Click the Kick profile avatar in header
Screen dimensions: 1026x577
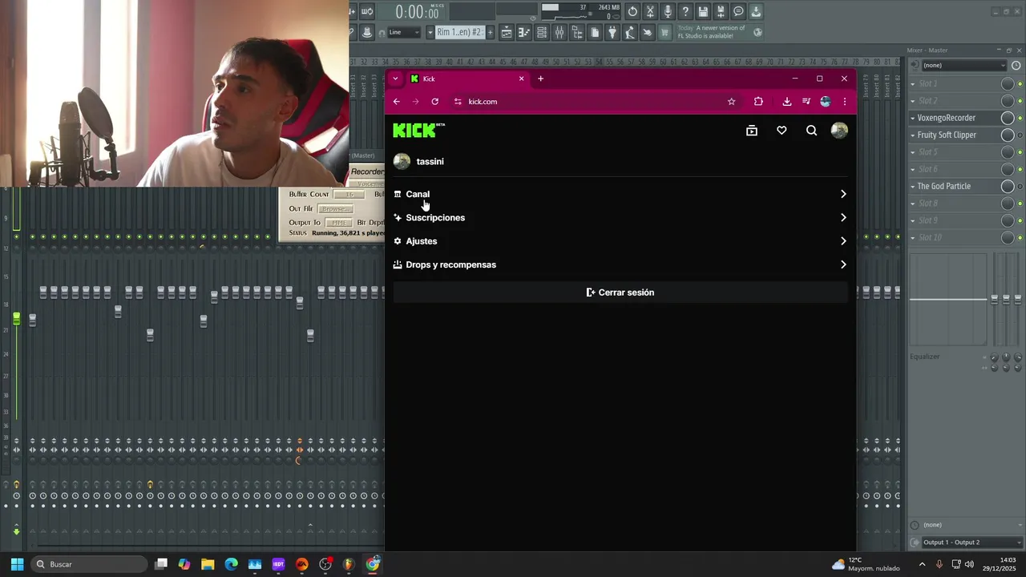click(839, 131)
